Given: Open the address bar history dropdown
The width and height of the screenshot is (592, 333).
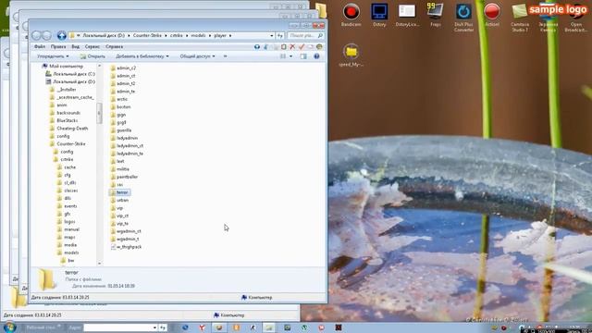Looking at the screenshot, I should [271, 35].
